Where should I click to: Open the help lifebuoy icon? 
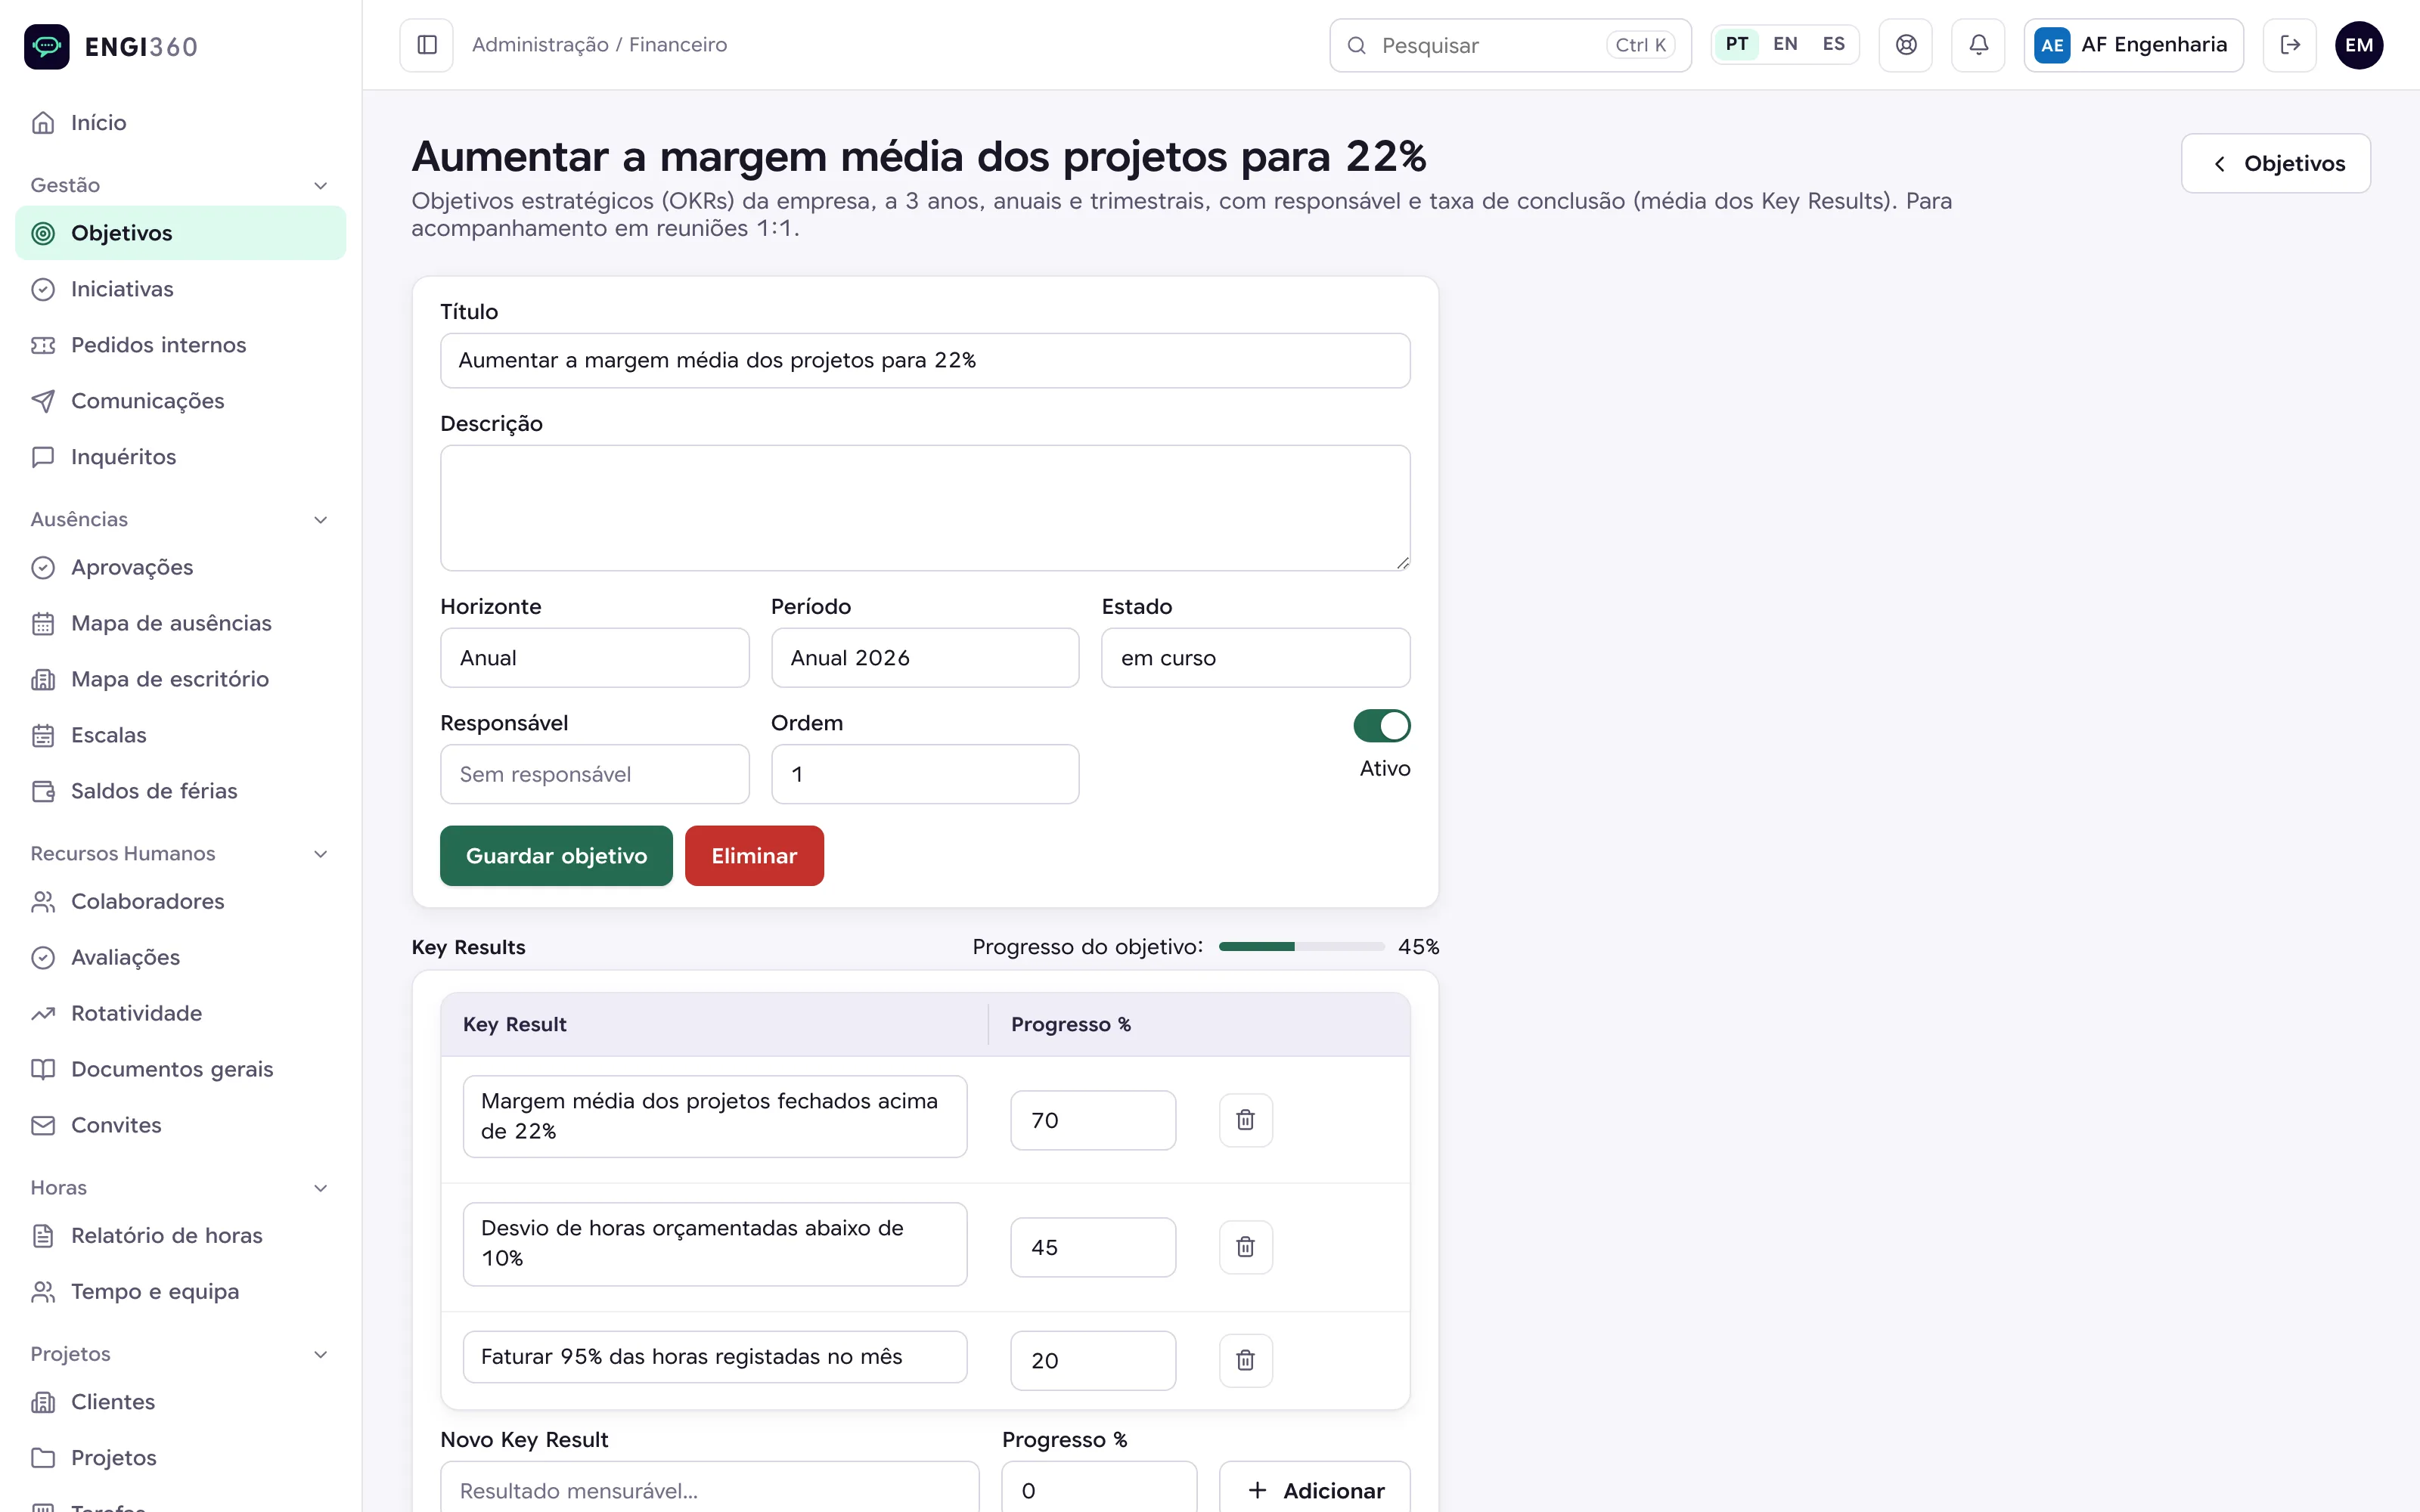[1906, 45]
